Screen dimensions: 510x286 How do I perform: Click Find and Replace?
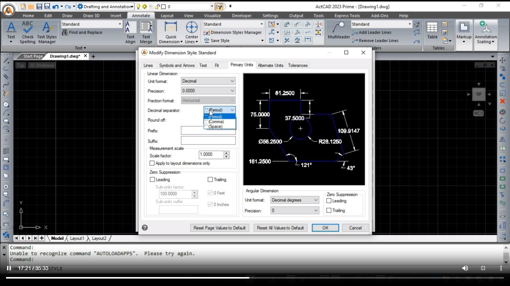[x=82, y=32]
